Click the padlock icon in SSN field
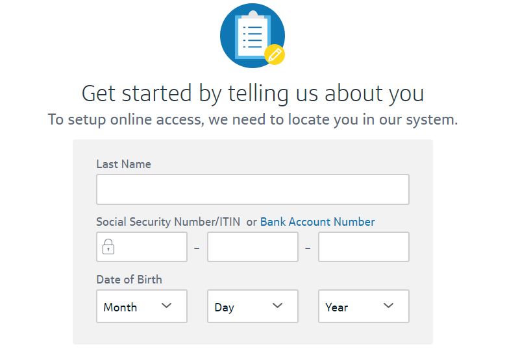The width and height of the screenshot is (518, 349). [108, 247]
